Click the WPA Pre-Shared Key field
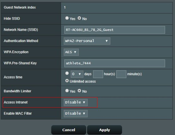 [115, 63]
